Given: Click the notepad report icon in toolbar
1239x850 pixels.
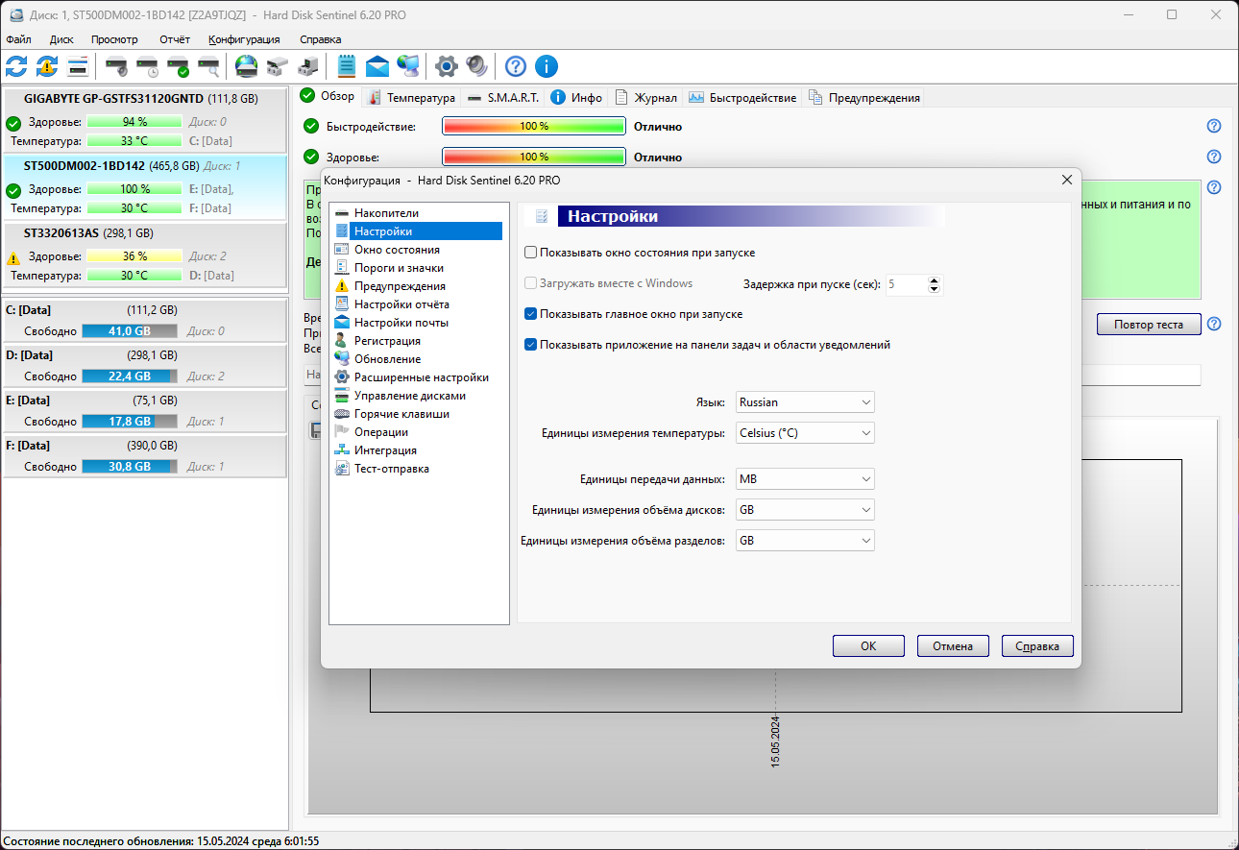Looking at the screenshot, I should pos(347,66).
